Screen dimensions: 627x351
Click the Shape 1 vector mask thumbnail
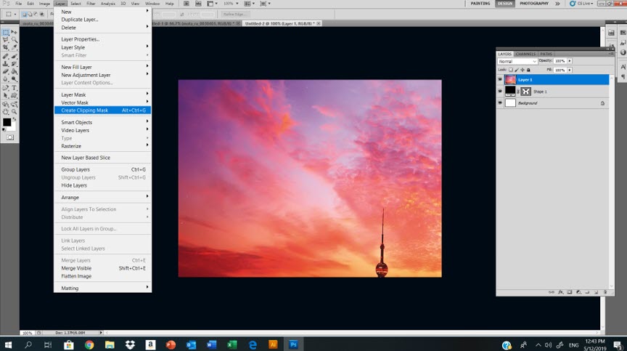[x=526, y=92]
